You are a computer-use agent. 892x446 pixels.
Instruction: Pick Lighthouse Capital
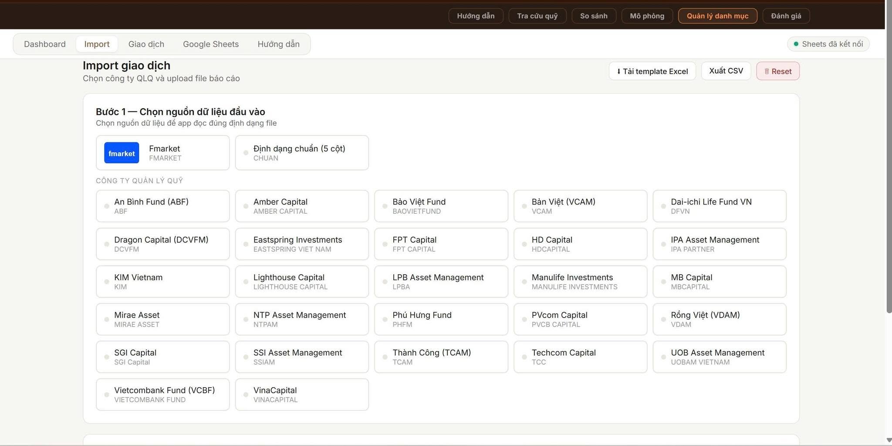[x=302, y=282]
